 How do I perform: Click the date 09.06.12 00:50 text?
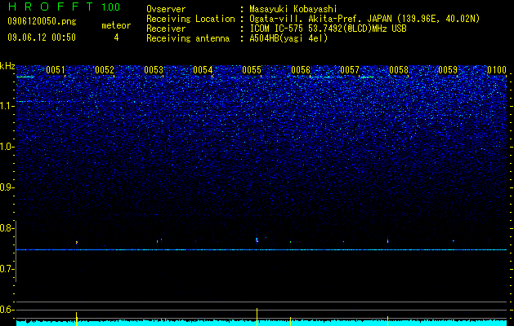point(42,37)
